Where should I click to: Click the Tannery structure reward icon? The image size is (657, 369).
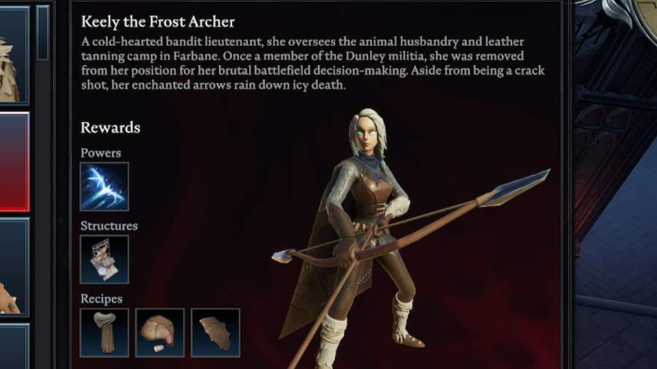[104, 260]
